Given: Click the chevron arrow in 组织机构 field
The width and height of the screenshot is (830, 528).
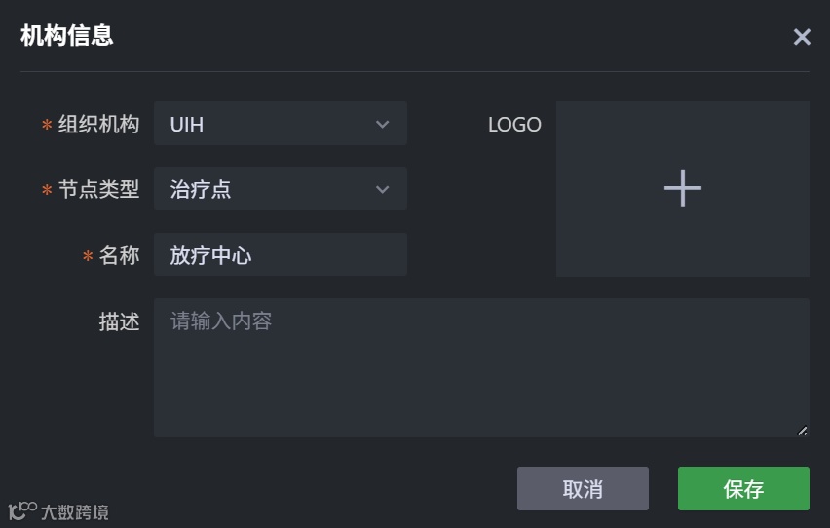Looking at the screenshot, I should 382,125.
